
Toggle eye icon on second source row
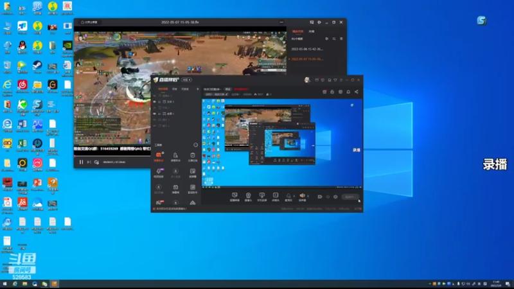[154, 101]
